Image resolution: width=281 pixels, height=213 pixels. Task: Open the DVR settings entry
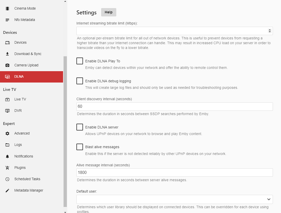coord(32,111)
